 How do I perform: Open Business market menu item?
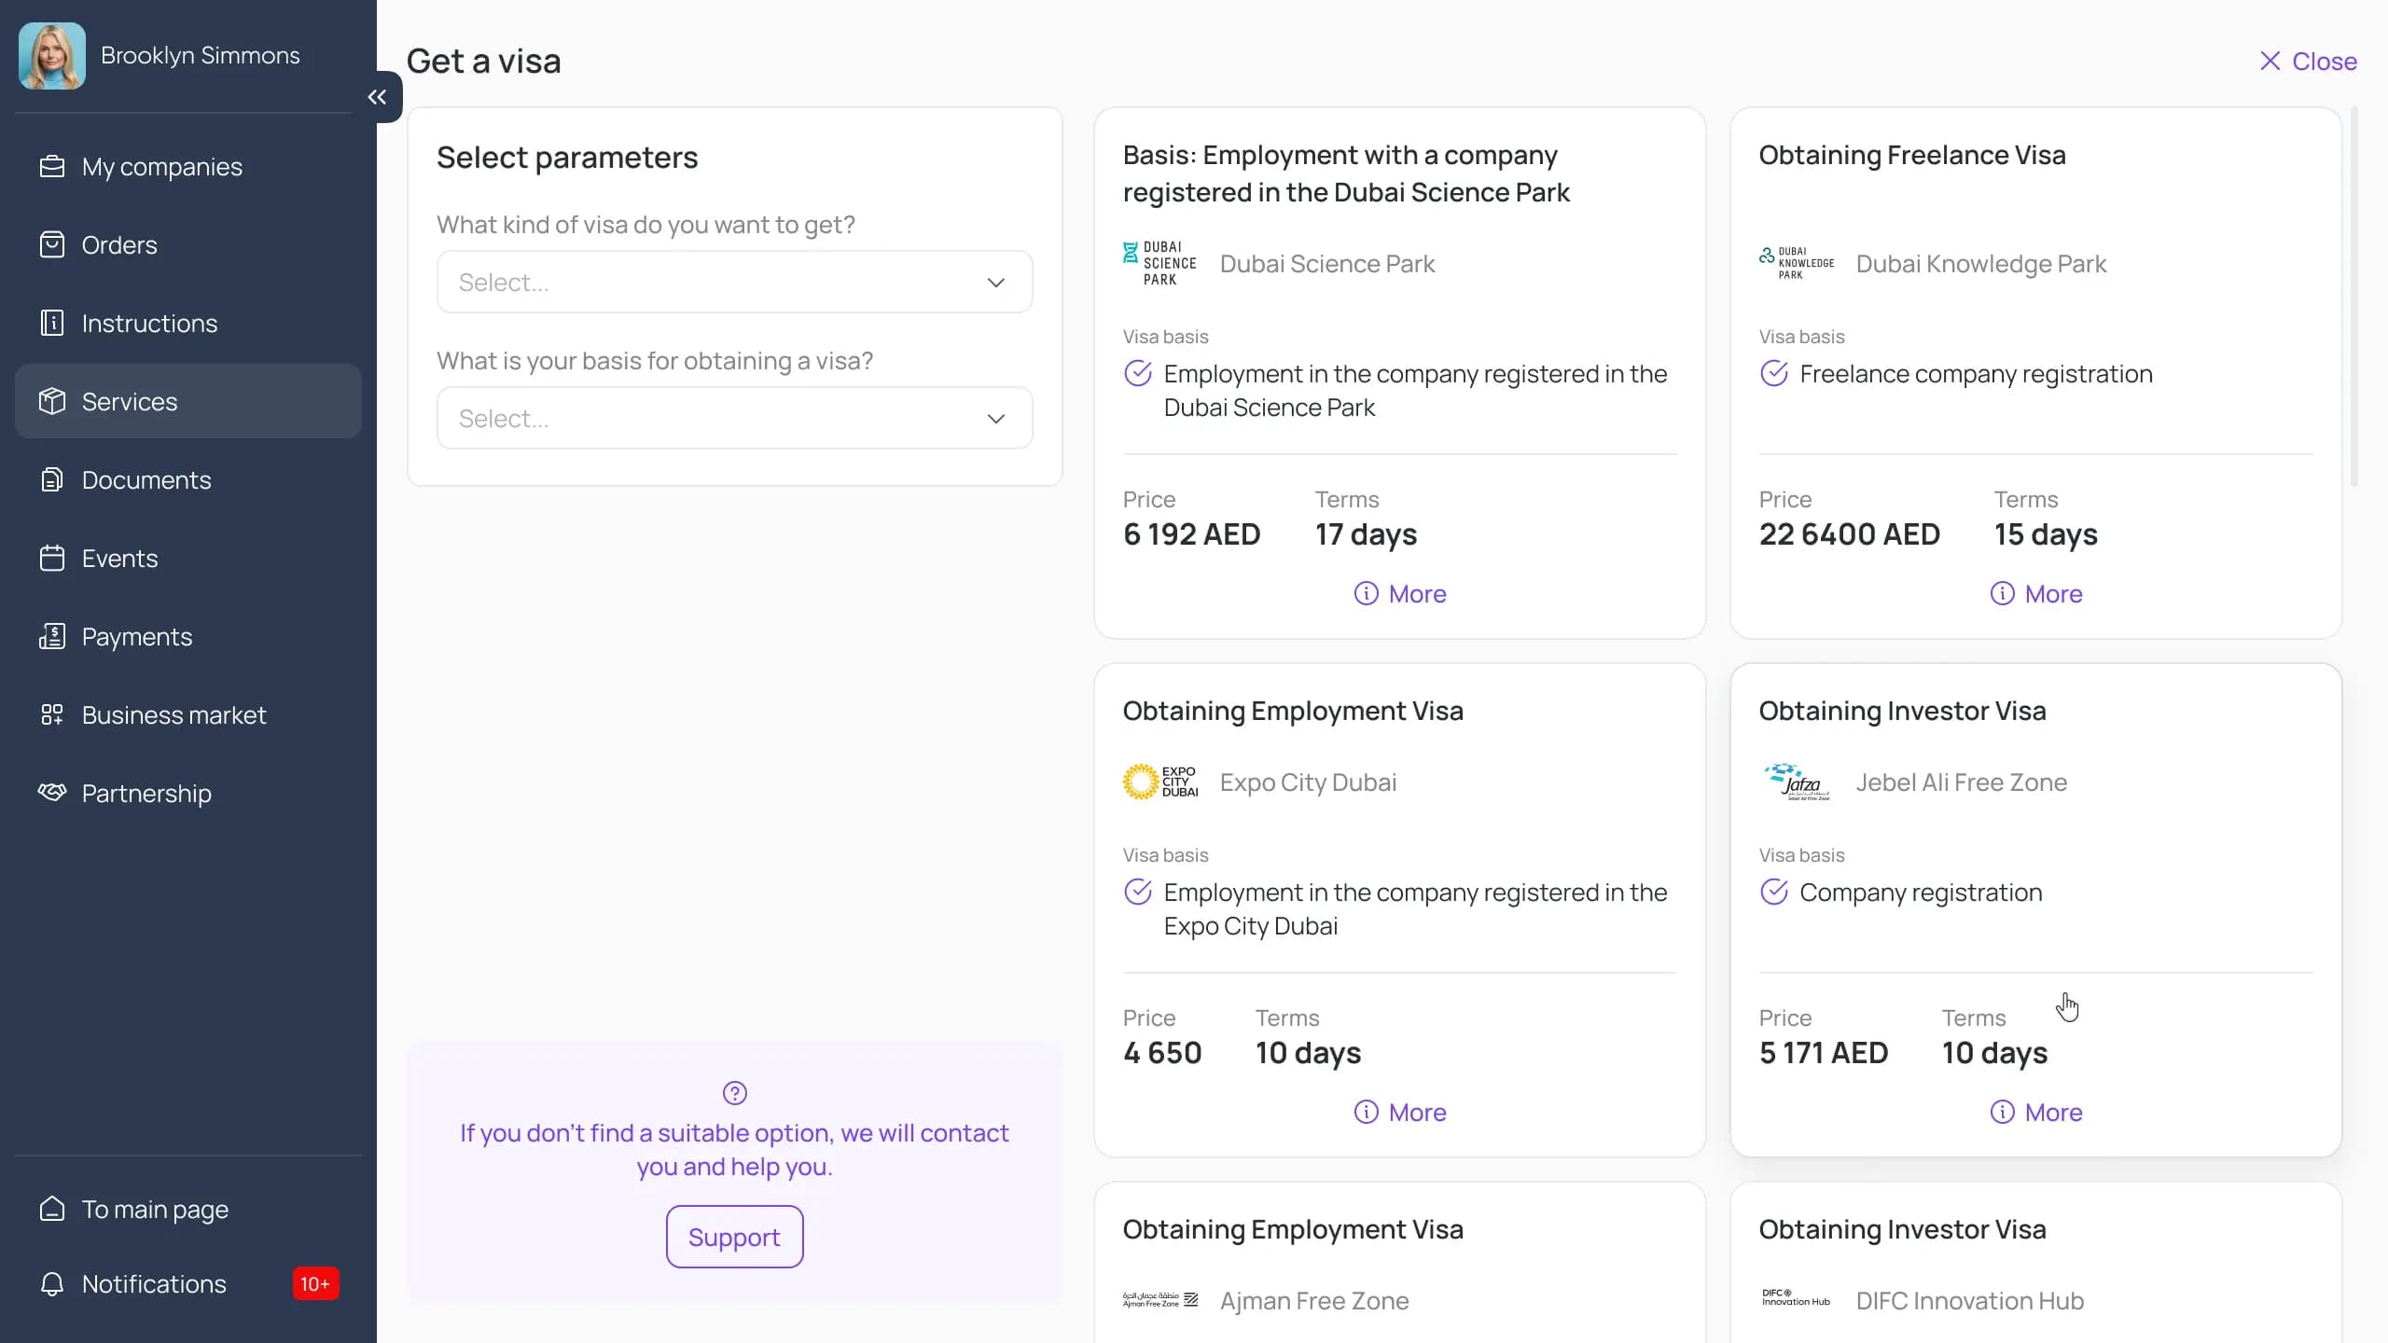click(174, 715)
